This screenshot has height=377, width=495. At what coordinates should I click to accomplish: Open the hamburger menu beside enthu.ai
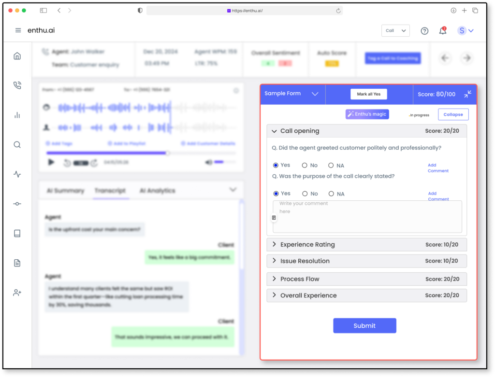pos(18,30)
